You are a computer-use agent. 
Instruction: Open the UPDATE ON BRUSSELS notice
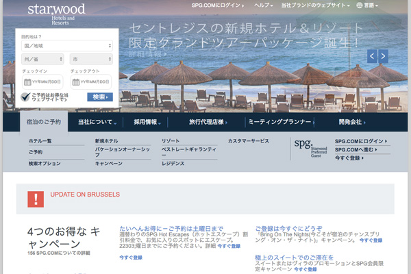[85, 195]
